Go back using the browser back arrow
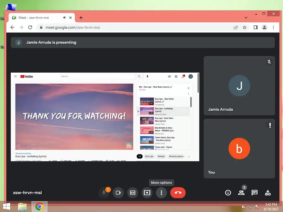283x212 pixels. pos(12,27)
